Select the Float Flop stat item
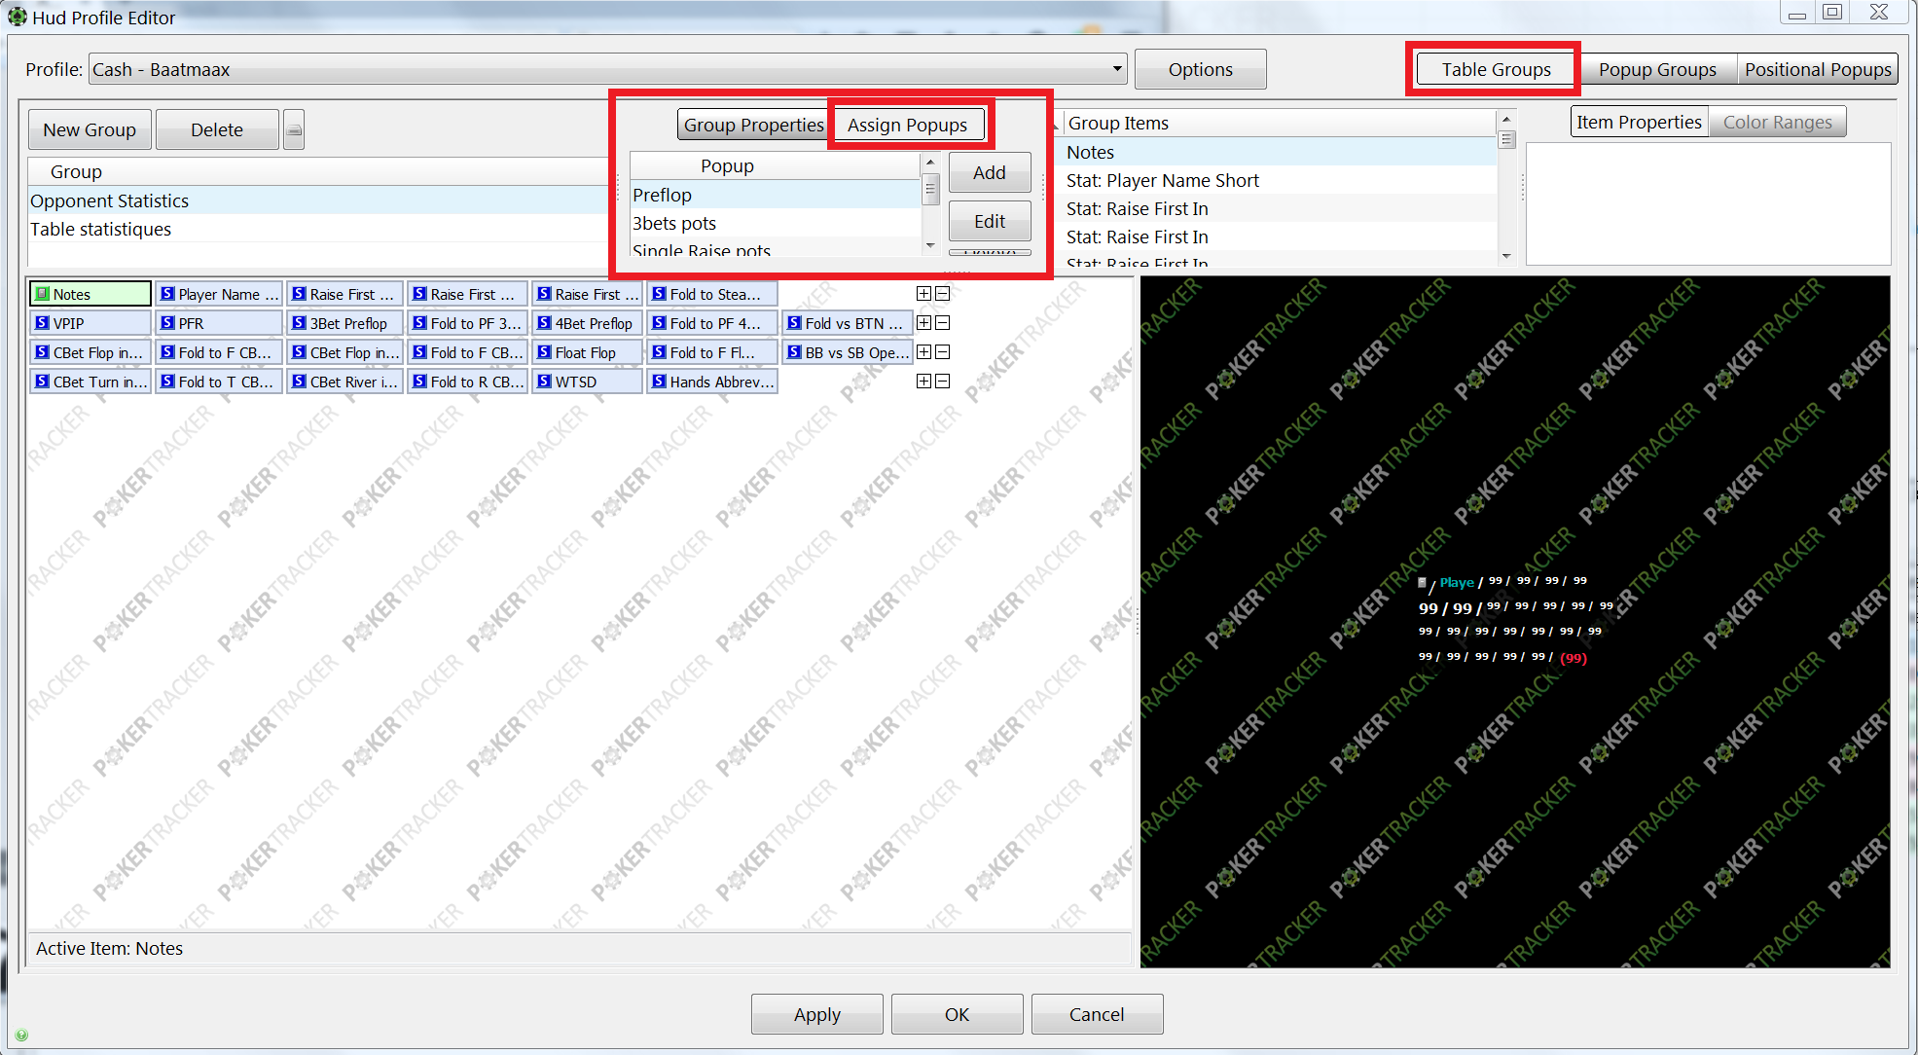 coord(587,352)
